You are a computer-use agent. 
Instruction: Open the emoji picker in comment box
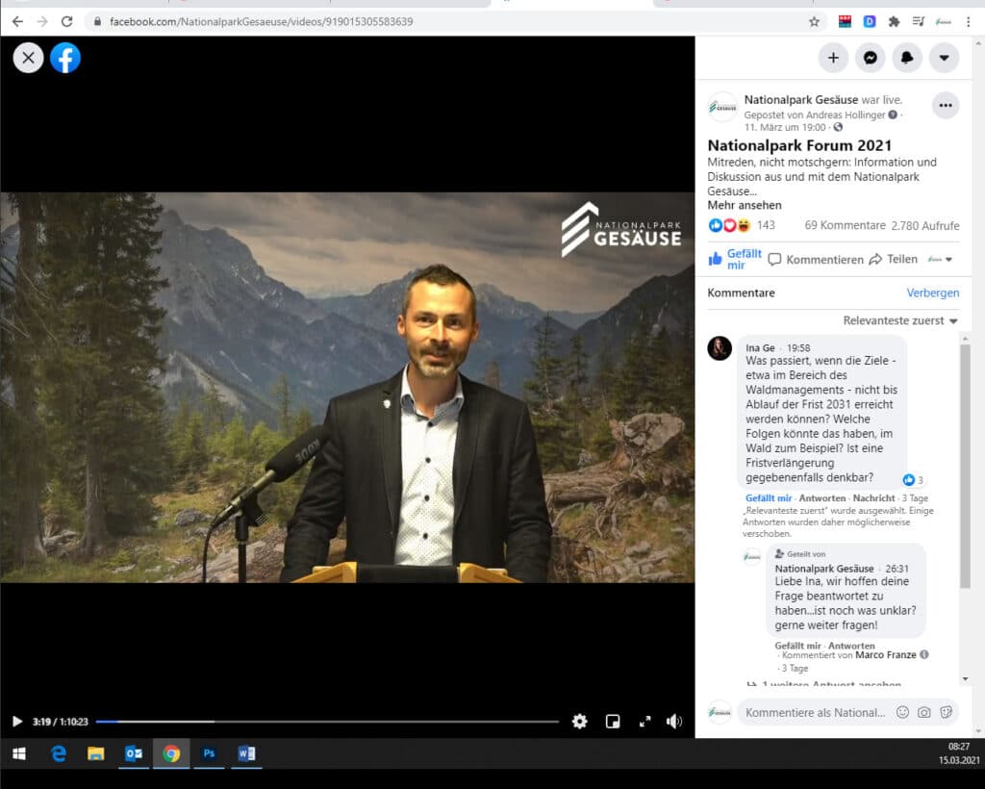pyautogui.click(x=902, y=712)
